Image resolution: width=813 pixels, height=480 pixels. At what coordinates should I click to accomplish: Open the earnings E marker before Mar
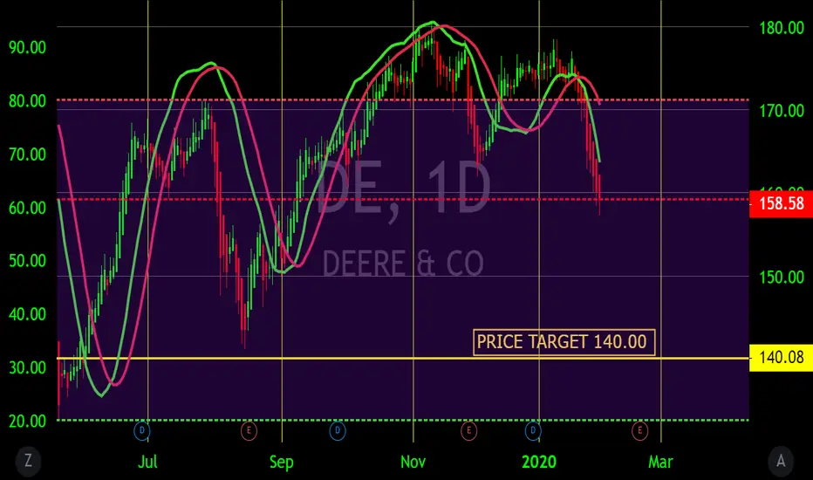639,431
